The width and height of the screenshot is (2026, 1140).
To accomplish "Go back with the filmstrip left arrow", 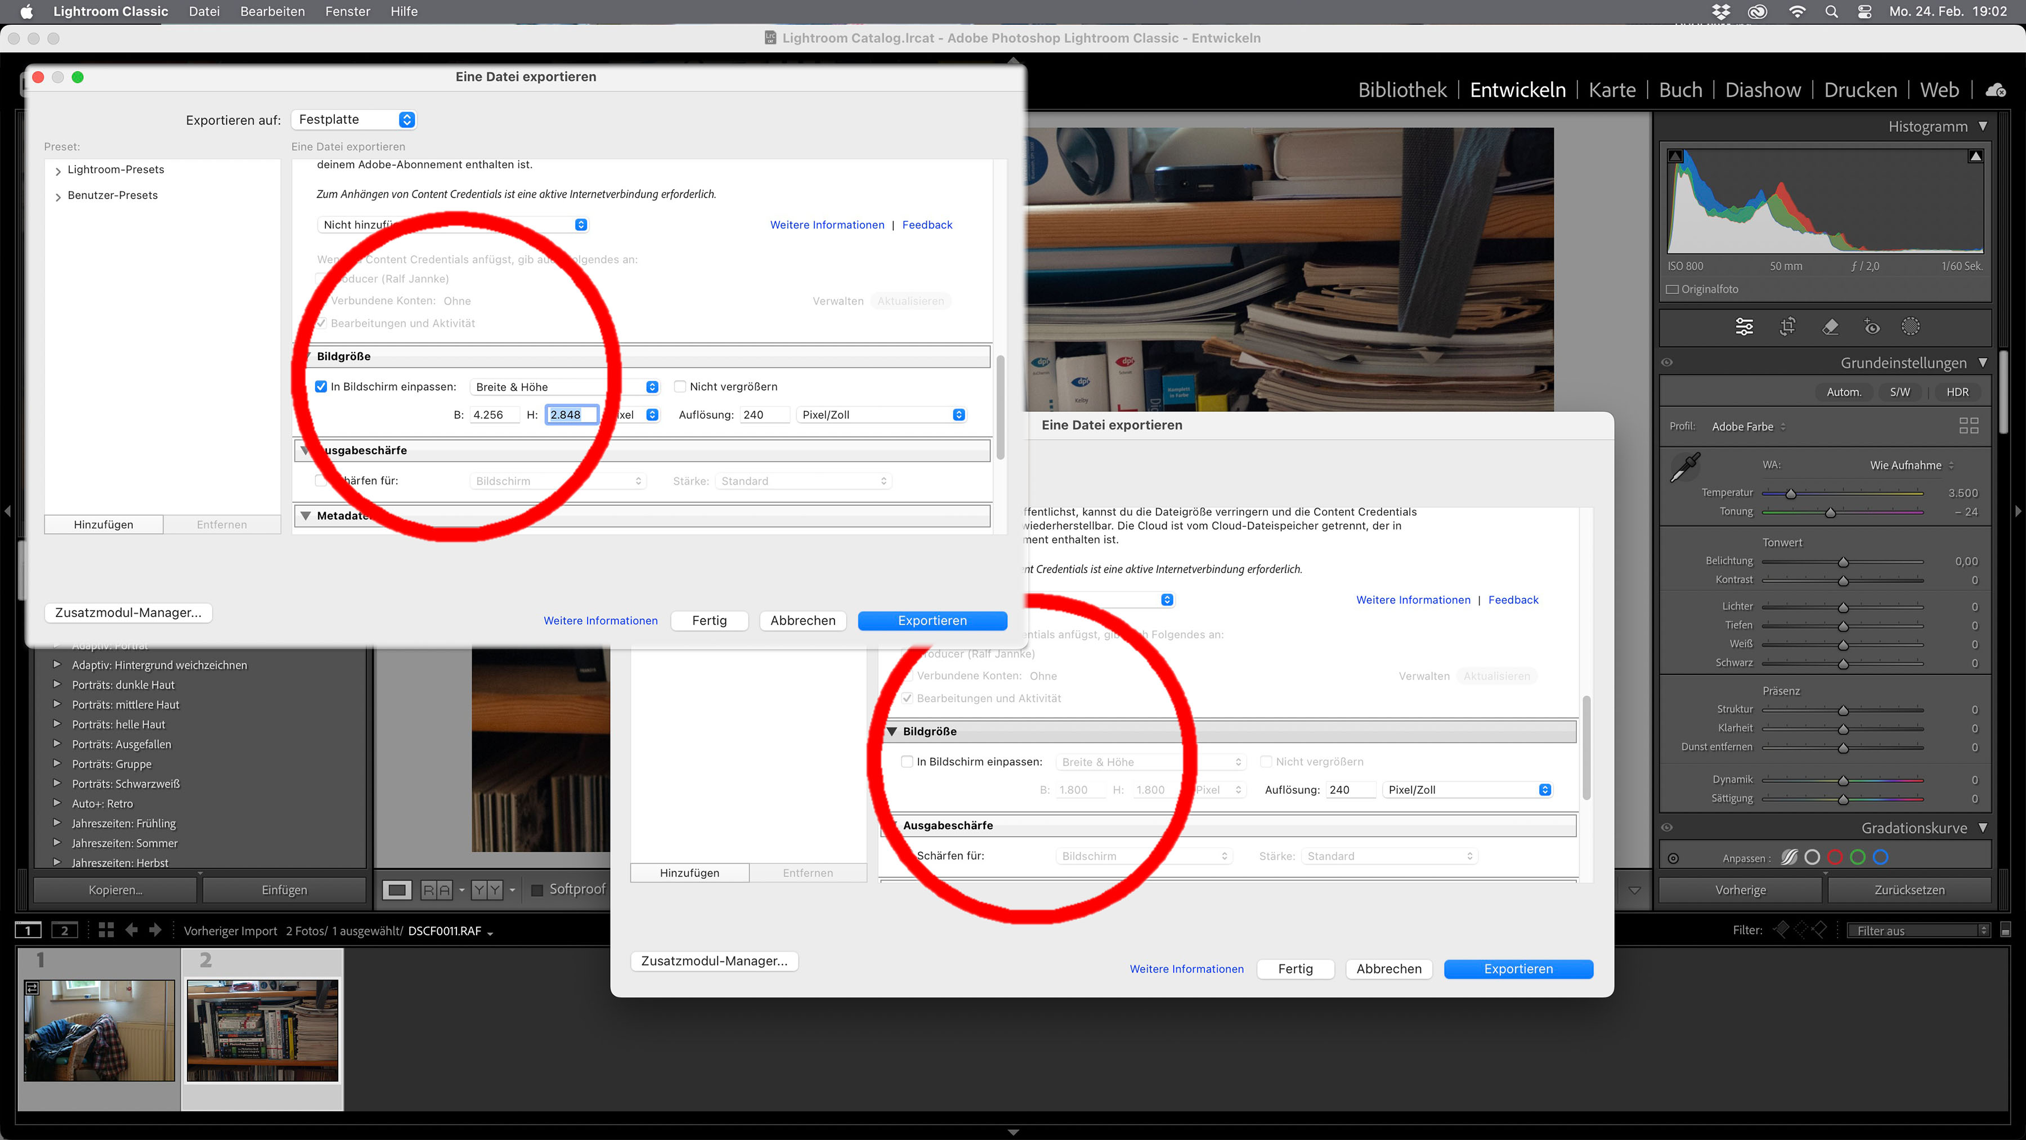I will pyautogui.click(x=131, y=930).
